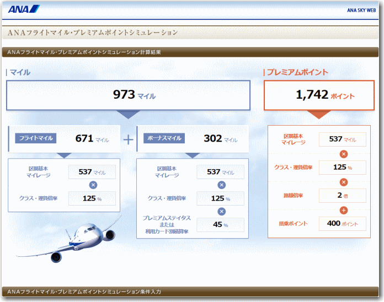Screen dimensions: 384x302
Task: Select the 400 ポイント boarding points value
Action: [x=343, y=224]
